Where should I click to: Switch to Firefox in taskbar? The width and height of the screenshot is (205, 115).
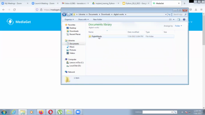[x=41, y=112]
